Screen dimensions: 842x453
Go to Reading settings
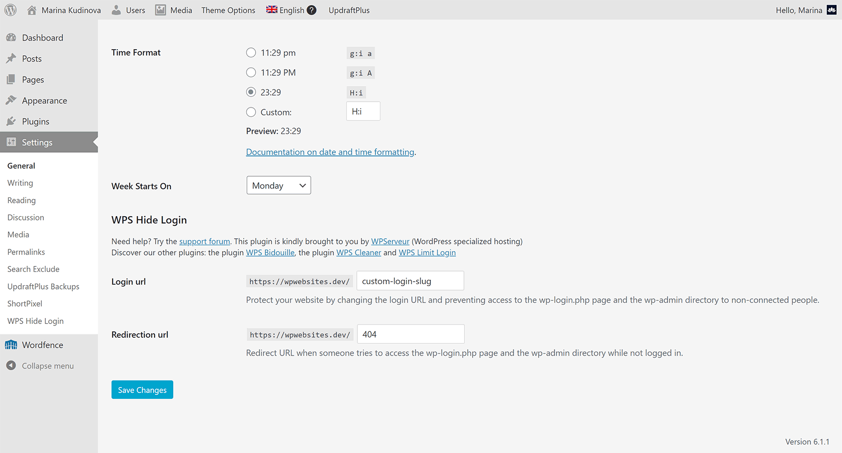coord(22,200)
